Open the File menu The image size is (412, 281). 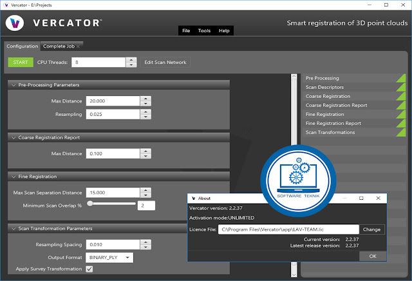(186, 30)
